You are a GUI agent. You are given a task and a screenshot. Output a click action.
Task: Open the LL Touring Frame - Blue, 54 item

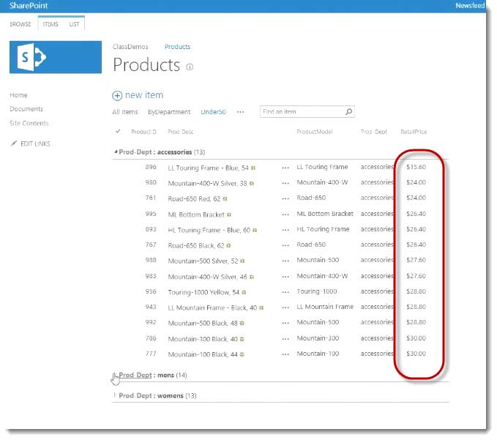[x=209, y=168]
